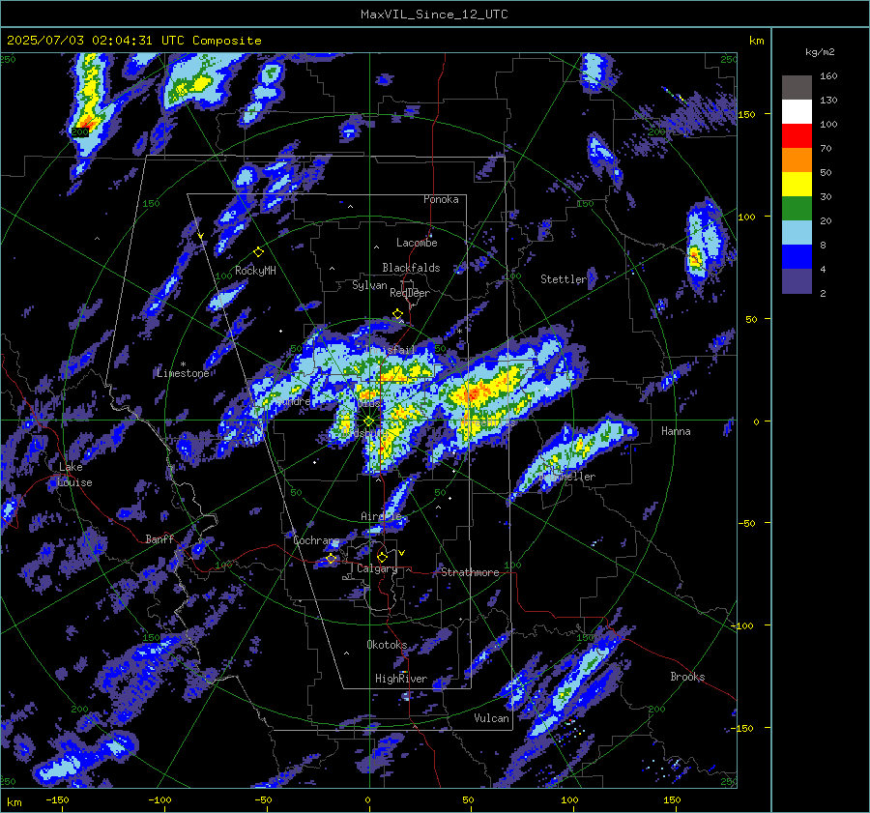
Task: Click the Ponoka city label
Action: (441, 199)
